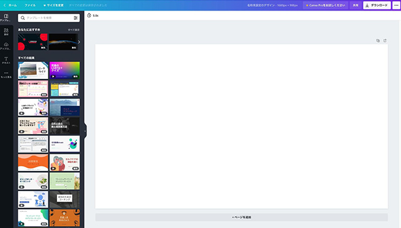This screenshot has height=228, width=401.
Task: Open the Templates (テンプレート) sidebar tab
Action: click(6, 18)
